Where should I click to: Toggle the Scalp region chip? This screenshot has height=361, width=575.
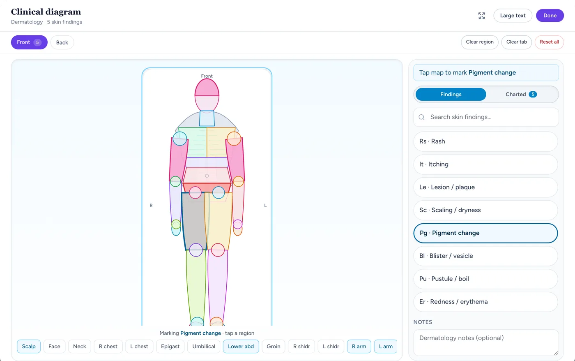pos(29,347)
